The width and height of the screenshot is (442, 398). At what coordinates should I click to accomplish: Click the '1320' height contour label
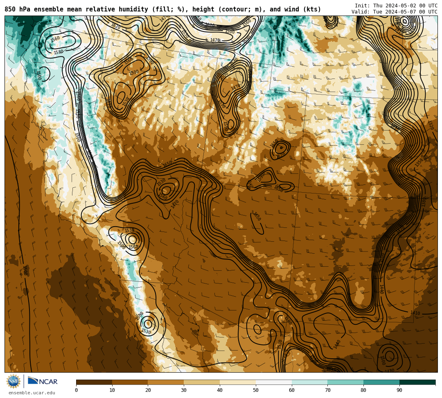431,125
